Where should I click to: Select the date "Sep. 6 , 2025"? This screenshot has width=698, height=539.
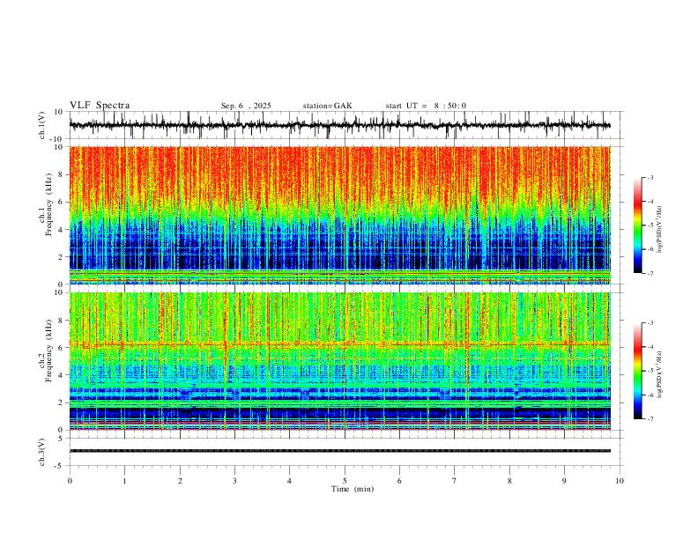tap(246, 106)
